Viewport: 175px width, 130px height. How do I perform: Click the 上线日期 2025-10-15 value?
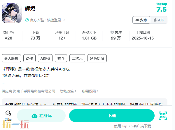click(143, 38)
